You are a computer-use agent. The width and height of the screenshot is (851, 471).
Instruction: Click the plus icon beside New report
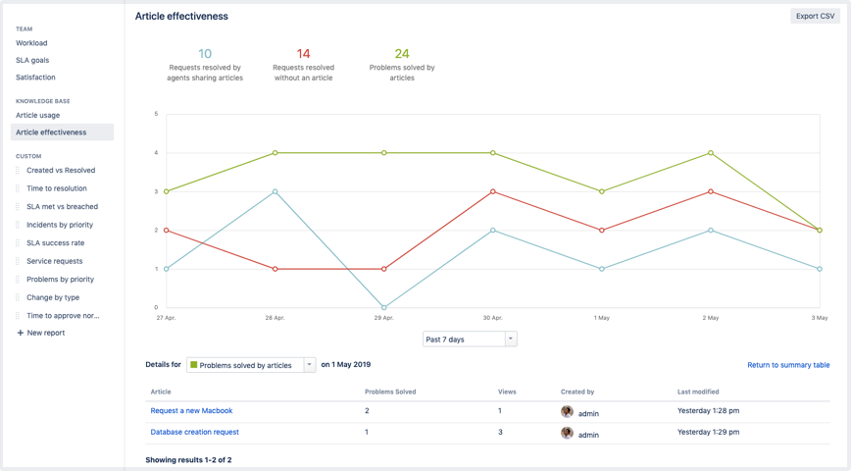tap(20, 333)
